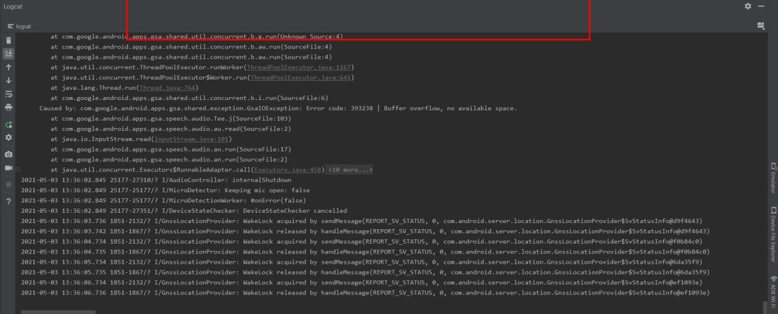Click the 'audio.an.run(SourceFile:2)' stack line
The width and height of the screenshot is (778, 314).
tap(169, 159)
